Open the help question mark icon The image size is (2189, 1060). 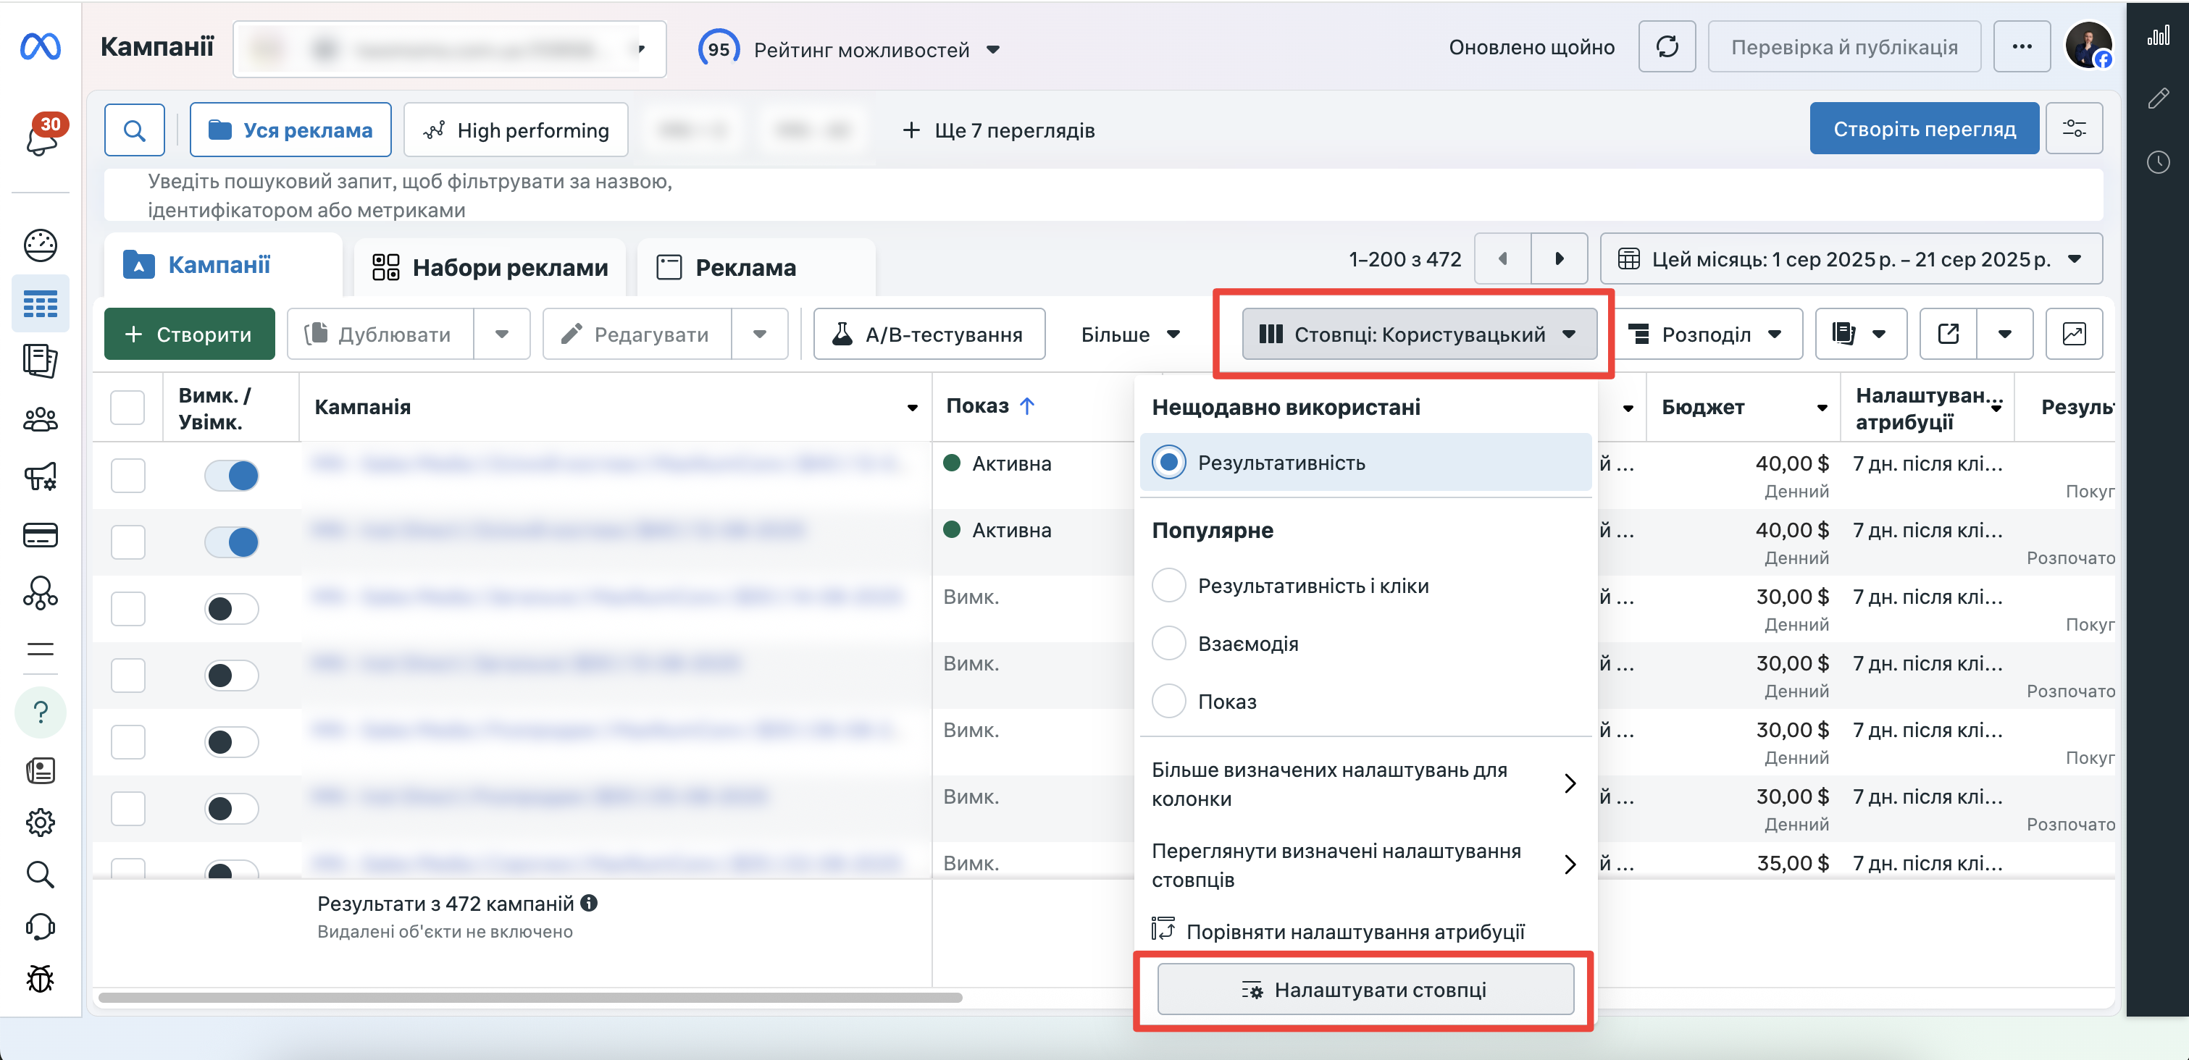40,712
